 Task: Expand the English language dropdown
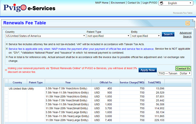(x=176, y=3)
